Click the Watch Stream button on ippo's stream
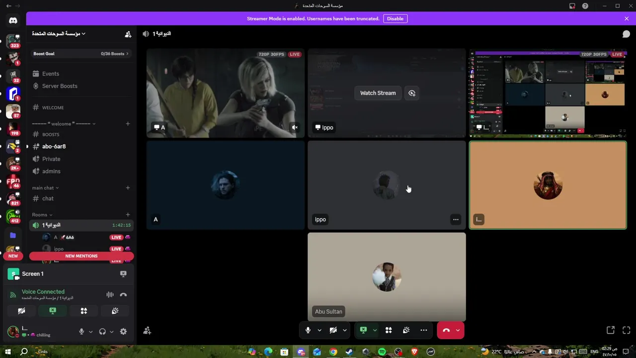The image size is (636, 358). coord(378,93)
